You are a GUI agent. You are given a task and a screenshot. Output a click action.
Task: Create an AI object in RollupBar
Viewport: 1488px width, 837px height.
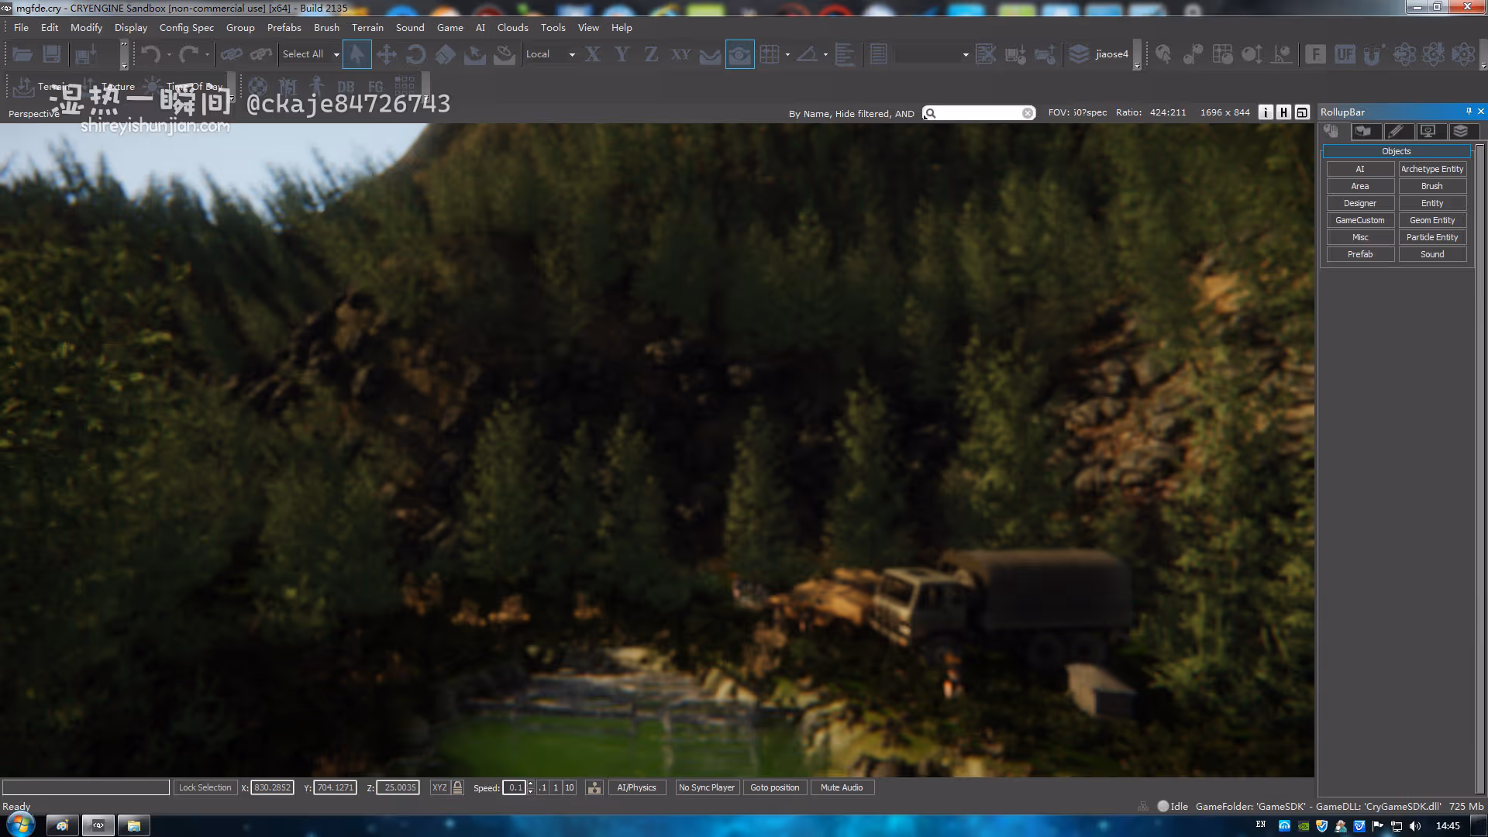(x=1360, y=169)
